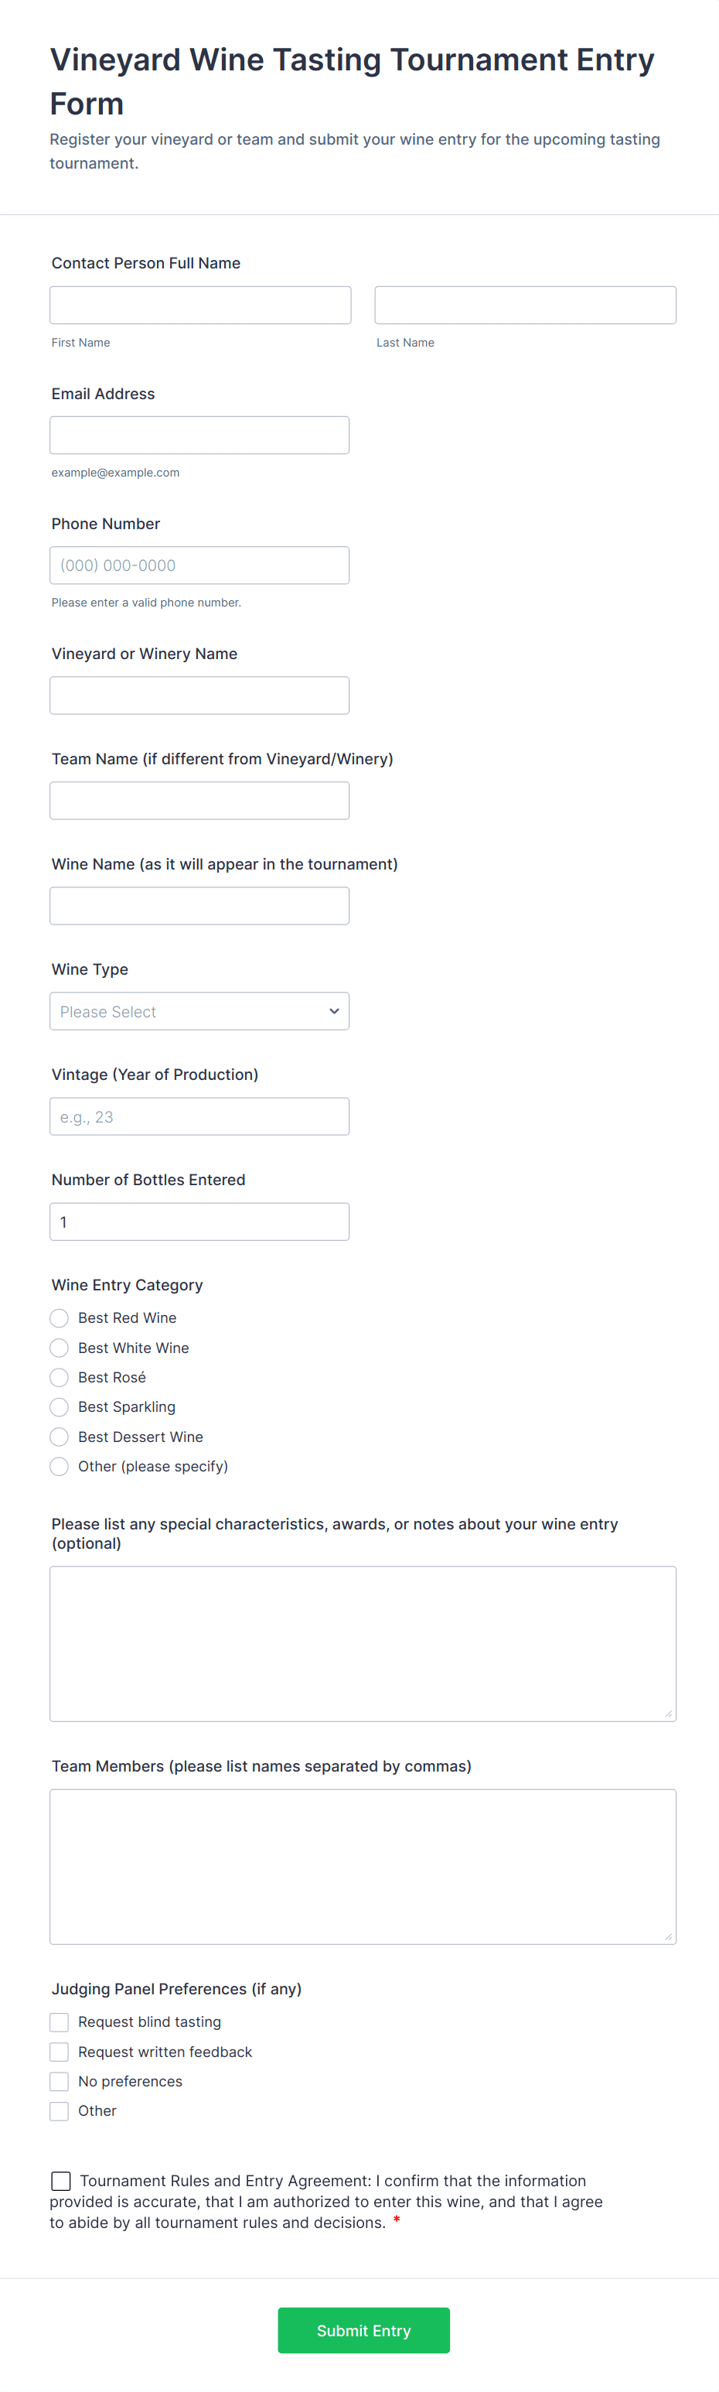Viewport: 719px width, 2392px height.
Task: Focus the Email Address field
Action: click(199, 436)
